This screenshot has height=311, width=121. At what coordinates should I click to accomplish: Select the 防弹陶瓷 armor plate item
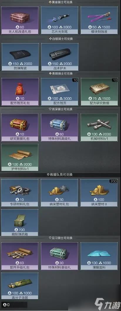tap(20, 57)
